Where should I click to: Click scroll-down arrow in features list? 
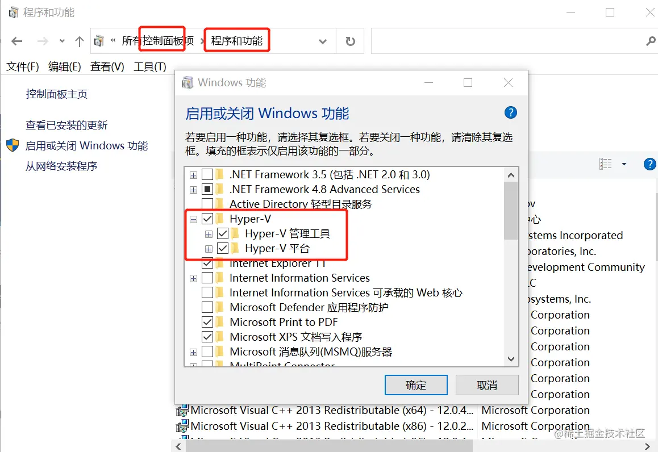511,359
